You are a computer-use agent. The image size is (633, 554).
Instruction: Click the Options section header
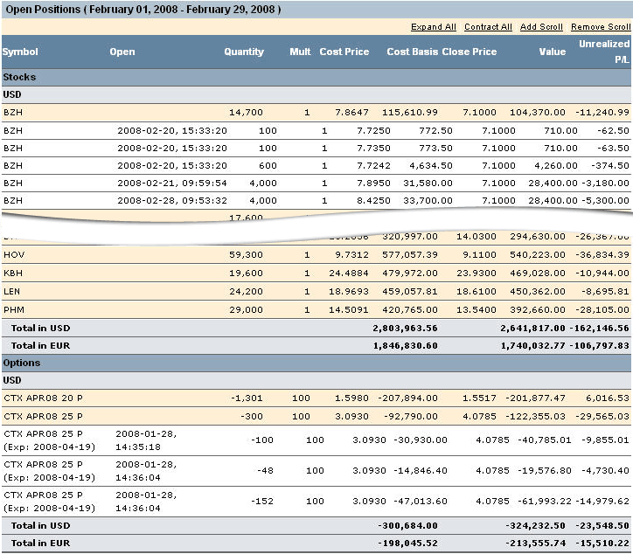coord(316,364)
